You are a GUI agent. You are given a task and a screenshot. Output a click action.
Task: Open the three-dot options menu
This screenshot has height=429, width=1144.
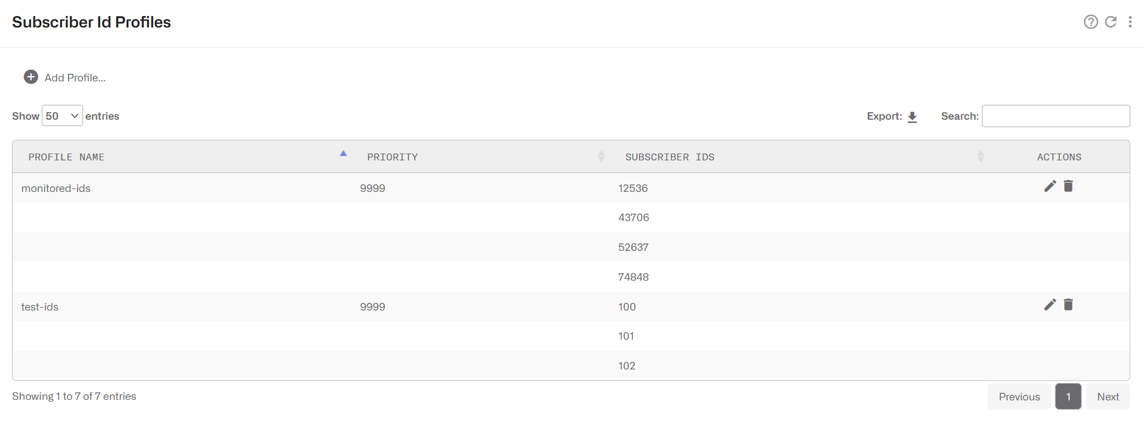[1131, 22]
